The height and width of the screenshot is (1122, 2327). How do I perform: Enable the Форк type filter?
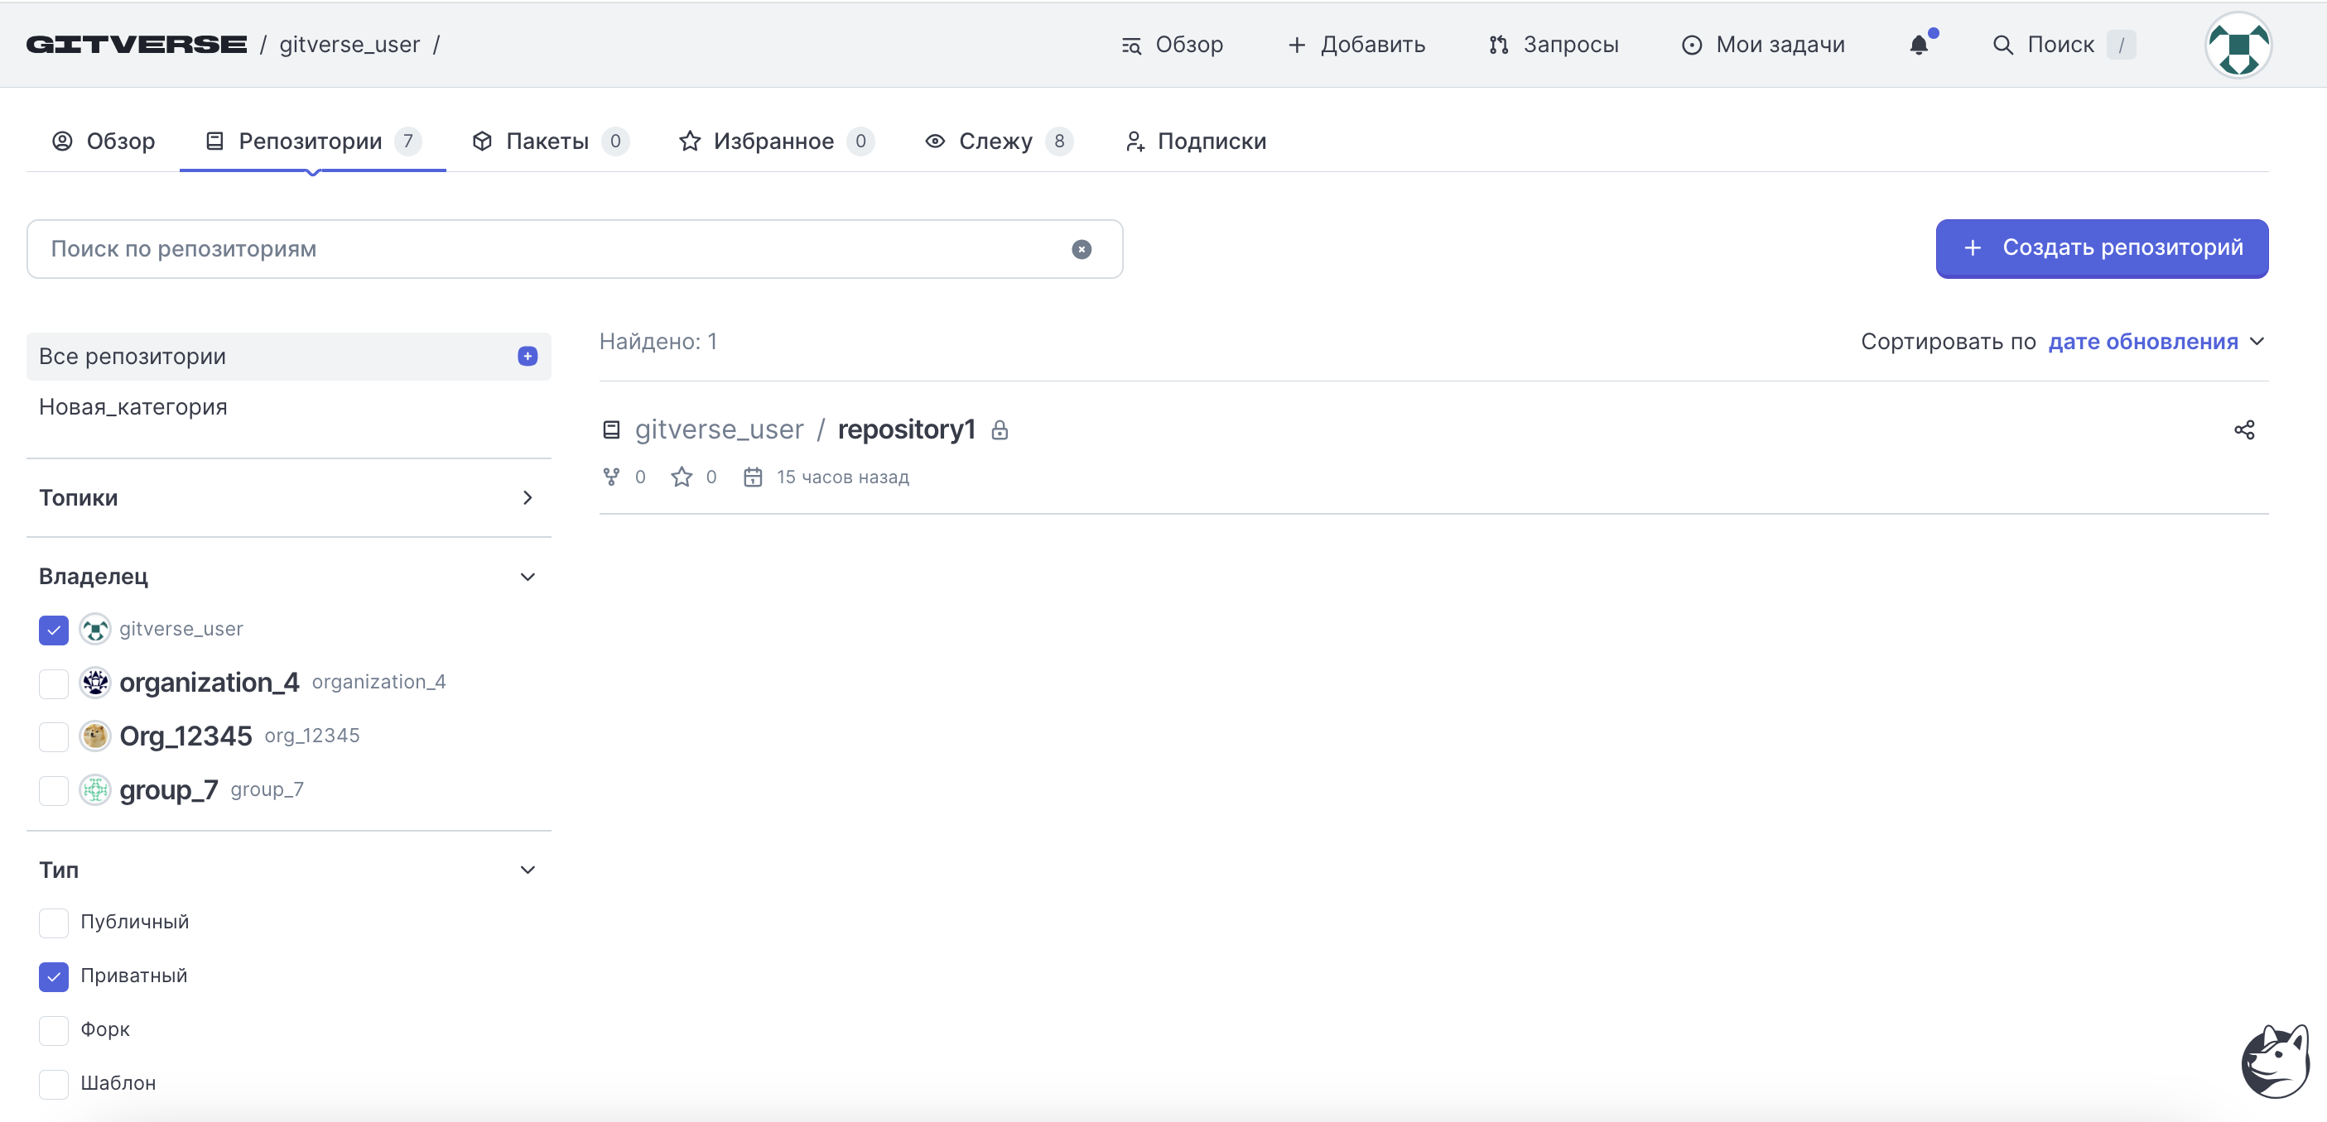point(53,1030)
